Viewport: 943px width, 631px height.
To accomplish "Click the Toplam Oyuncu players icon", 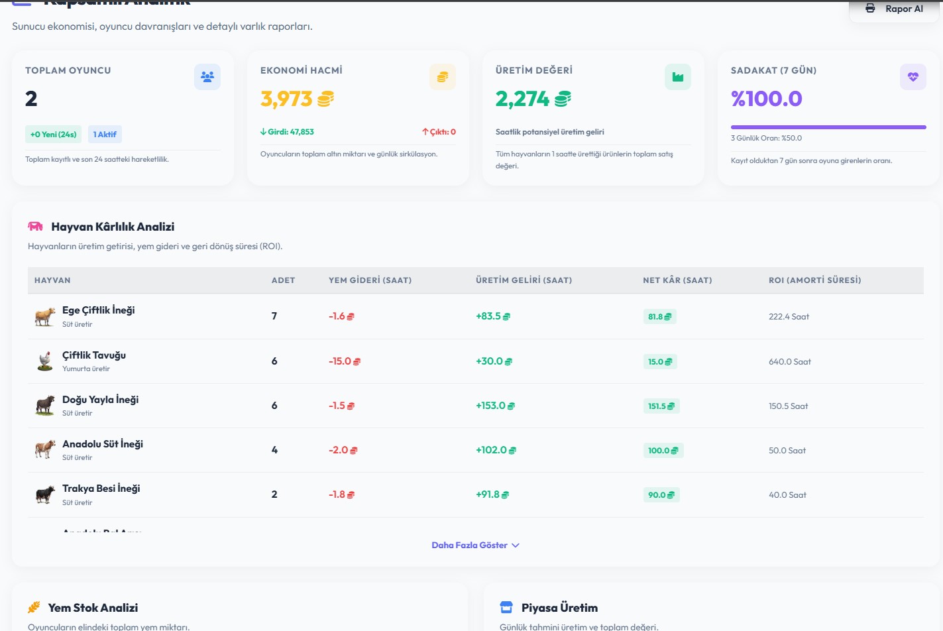I will pos(207,77).
